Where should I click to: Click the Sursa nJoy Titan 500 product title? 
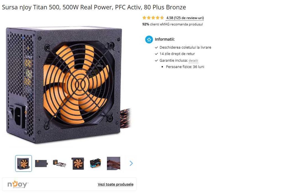pyautogui.click(x=94, y=7)
